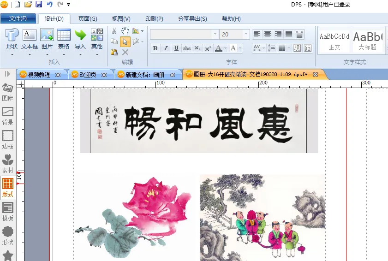This screenshot has height=261, width=388.
Task: Open the 边框 sidebar panel
Action: click(7, 140)
